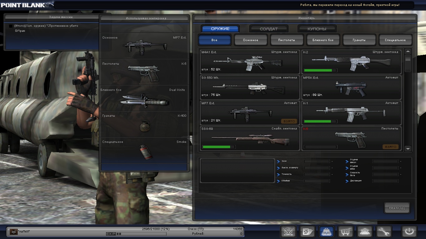Click the K-2 durability bar

pos(320,70)
